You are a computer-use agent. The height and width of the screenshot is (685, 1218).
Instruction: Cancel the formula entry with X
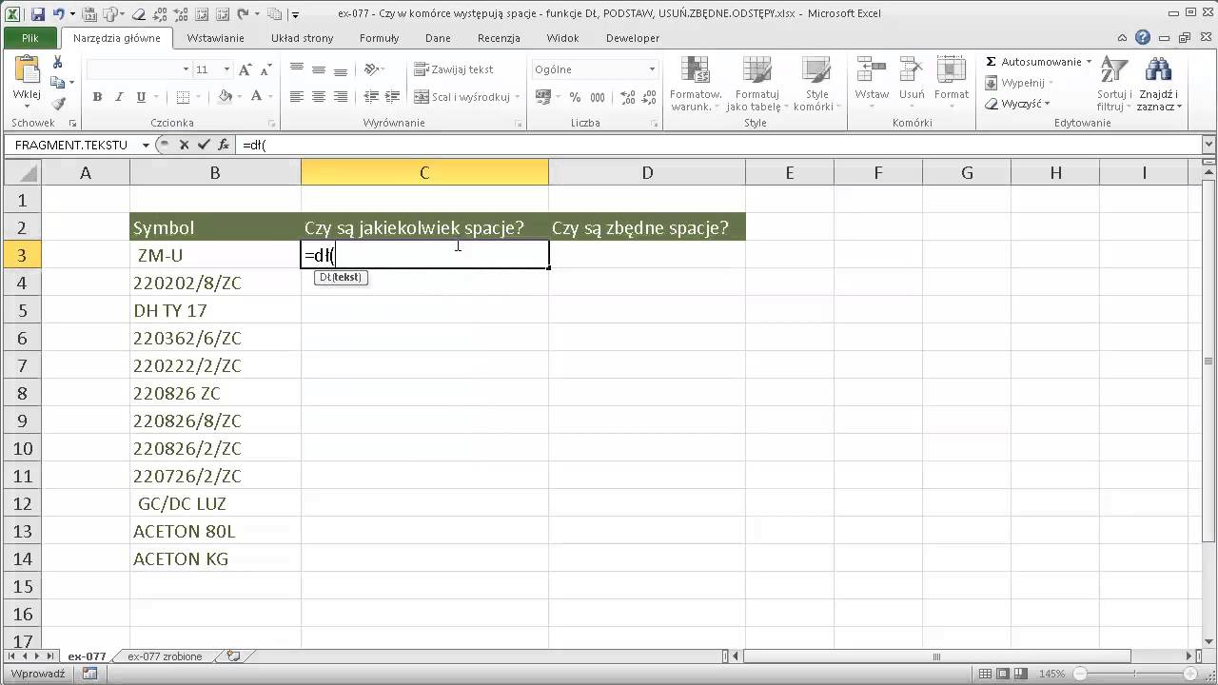pyautogui.click(x=185, y=145)
